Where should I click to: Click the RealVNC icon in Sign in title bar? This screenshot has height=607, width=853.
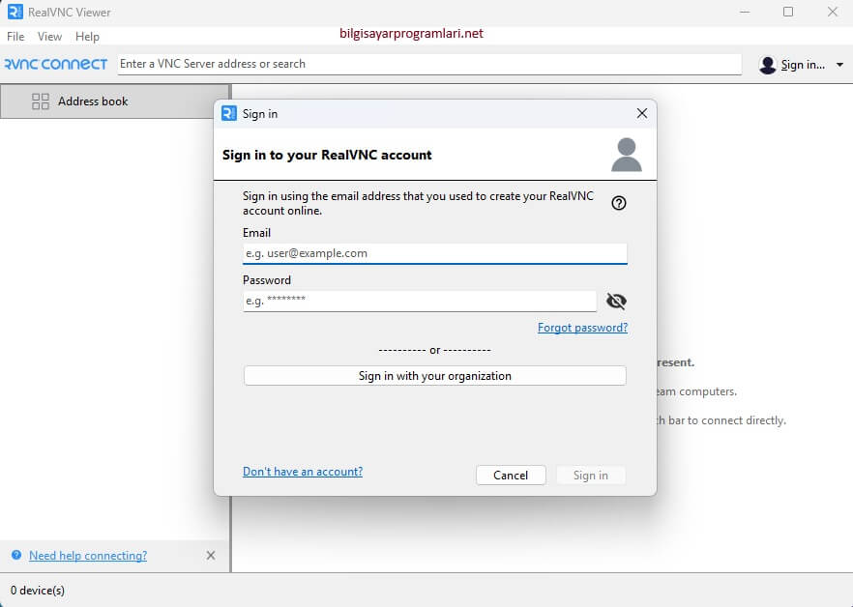pyautogui.click(x=229, y=113)
